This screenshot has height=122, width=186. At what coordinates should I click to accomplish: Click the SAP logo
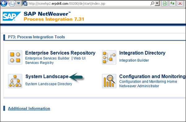(11, 16)
